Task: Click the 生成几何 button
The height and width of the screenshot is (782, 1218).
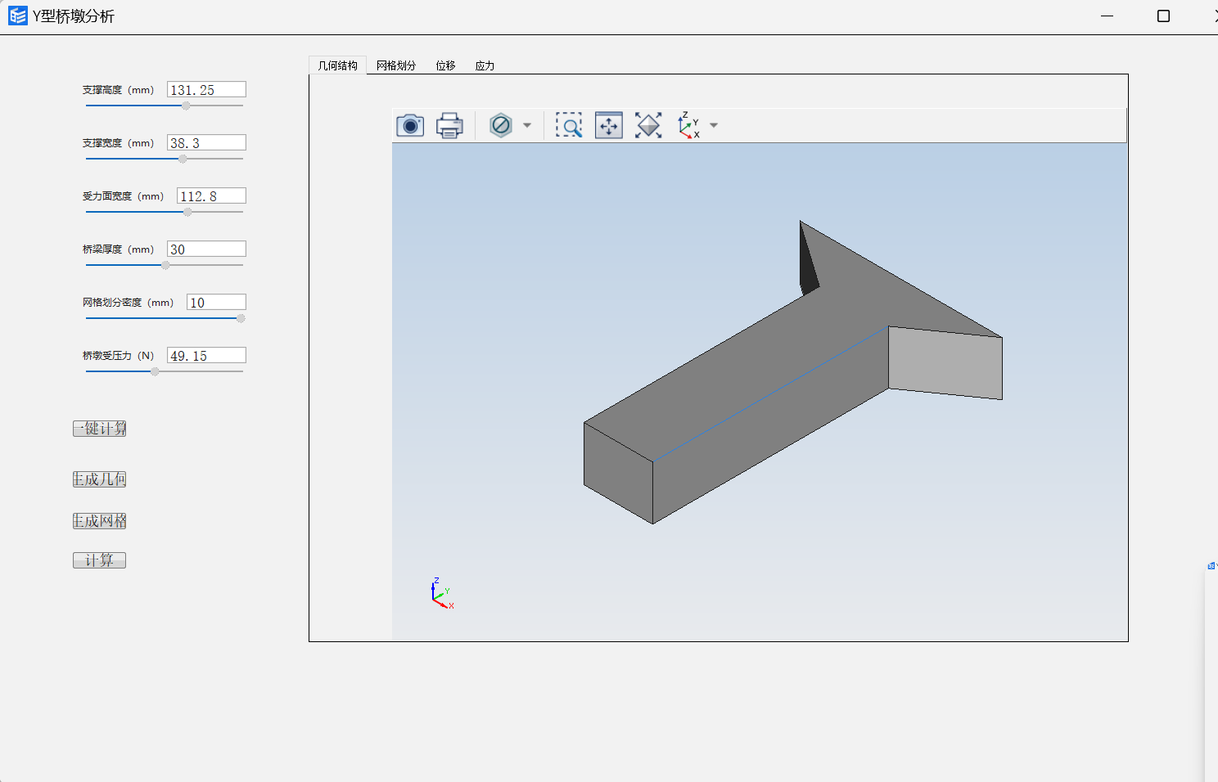Action: (x=99, y=479)
